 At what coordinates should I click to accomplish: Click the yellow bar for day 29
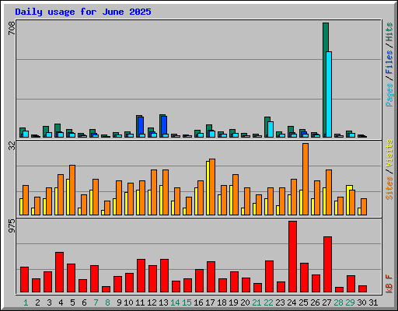tap(348, 200)
